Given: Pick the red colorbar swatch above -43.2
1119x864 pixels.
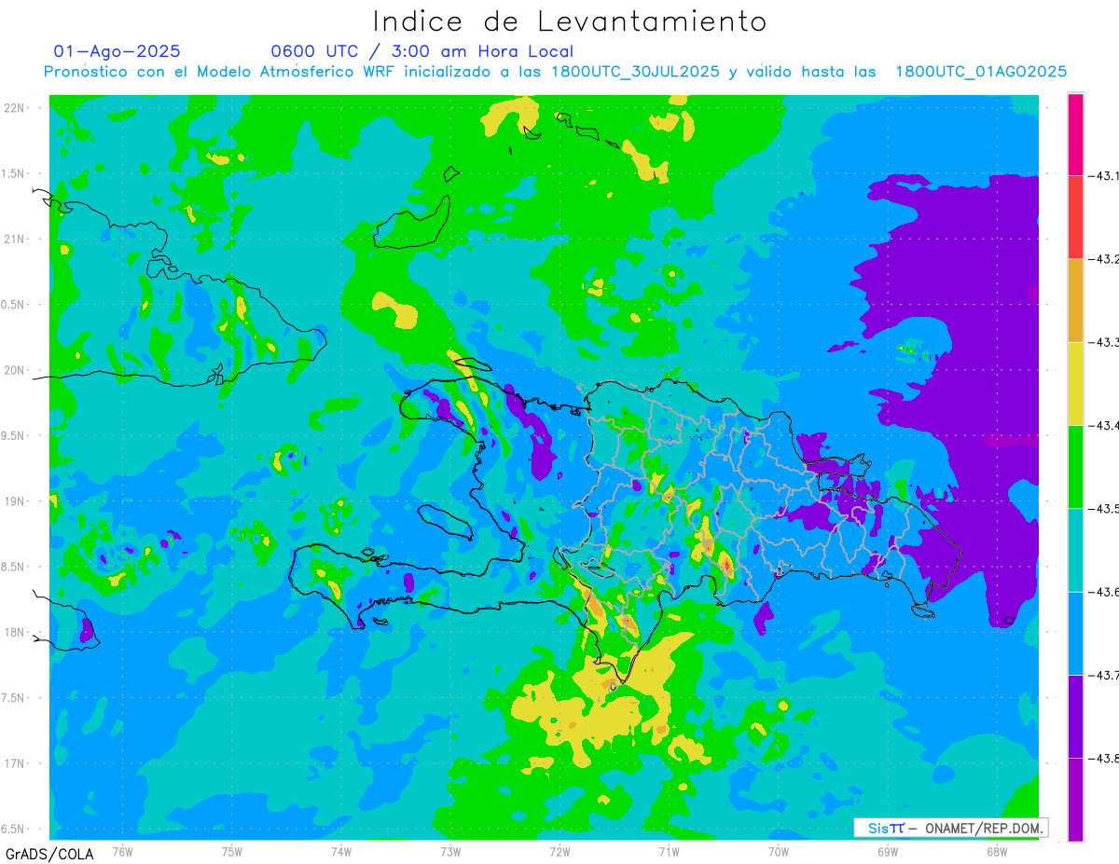Looking at the screenshot, I should tap(1075, 217).
